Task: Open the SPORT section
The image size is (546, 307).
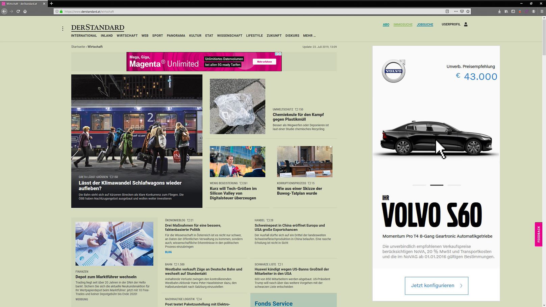Action: tap(157, 35)
